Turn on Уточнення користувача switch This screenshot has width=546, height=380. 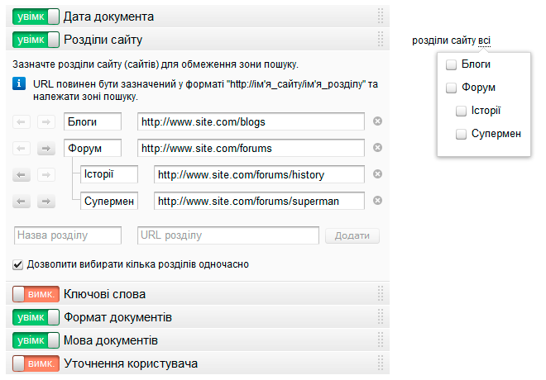click(36, 363)
